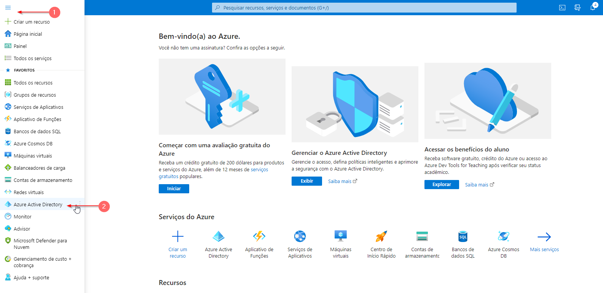The image size is (603, 293).
Task: Click the student benefits cloud illustration
Action: tap(488, 101)
